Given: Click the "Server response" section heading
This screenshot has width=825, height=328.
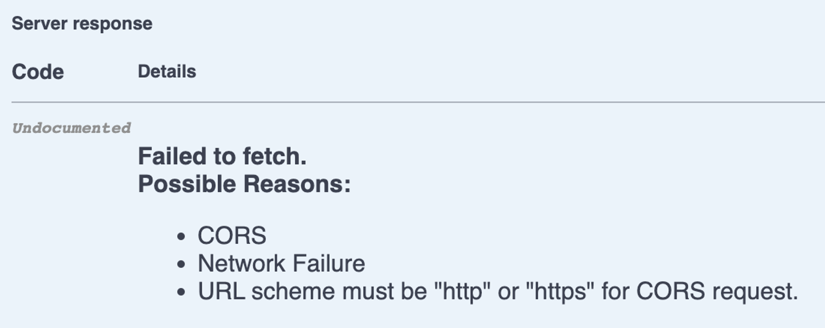Looking at the screenshot, I should tap(82, 23).
